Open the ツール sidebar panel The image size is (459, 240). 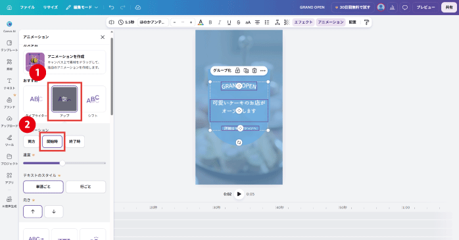(9, 140)
